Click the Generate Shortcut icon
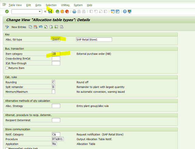 117,12
